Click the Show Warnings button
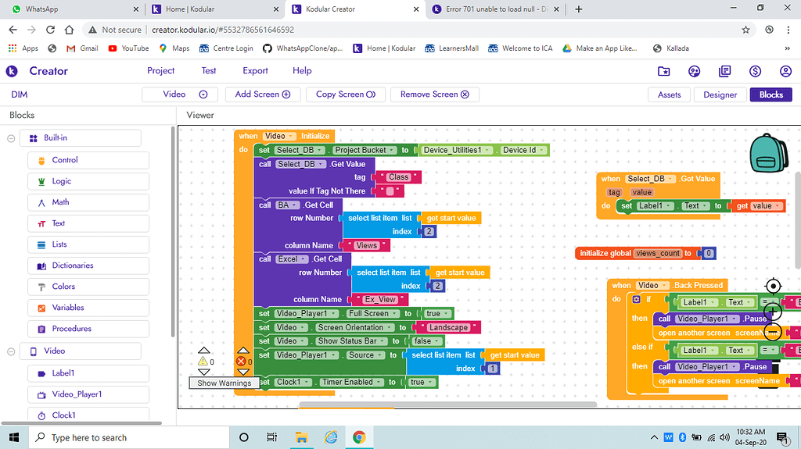Screen dimensions: 801x449 point(224,383)
